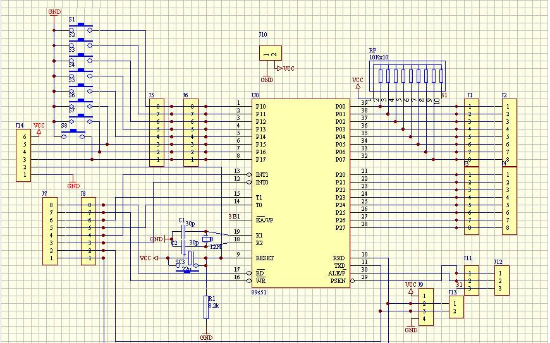Select push-button switch S8

[x=73, y=133]
